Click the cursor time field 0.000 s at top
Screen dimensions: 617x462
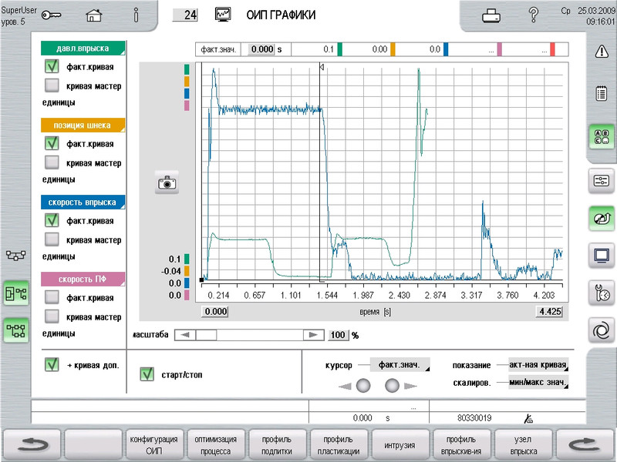[261, 49]
